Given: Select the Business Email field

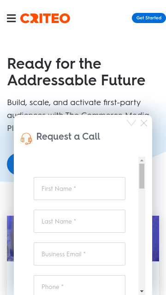Looking at the screenshot, I should (79, 254).
